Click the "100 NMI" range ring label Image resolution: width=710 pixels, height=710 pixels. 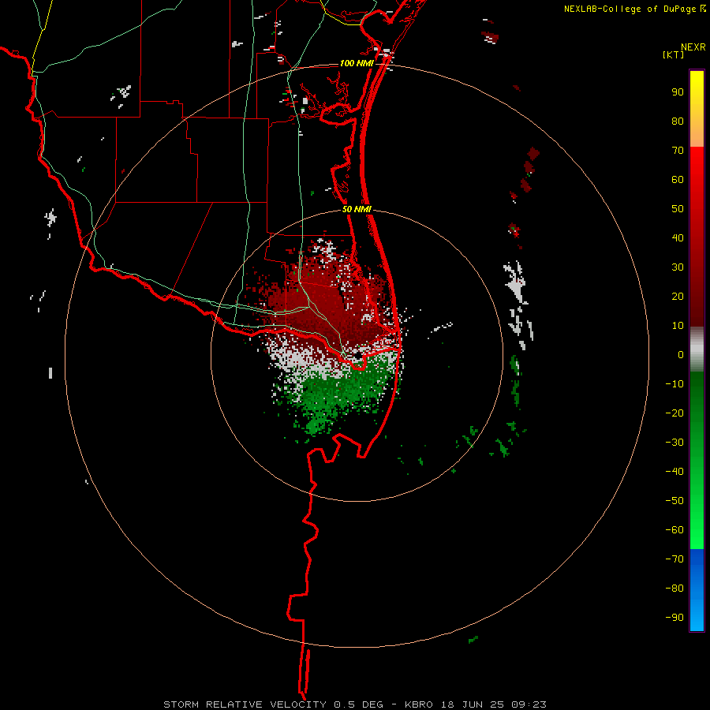(357, 63)
